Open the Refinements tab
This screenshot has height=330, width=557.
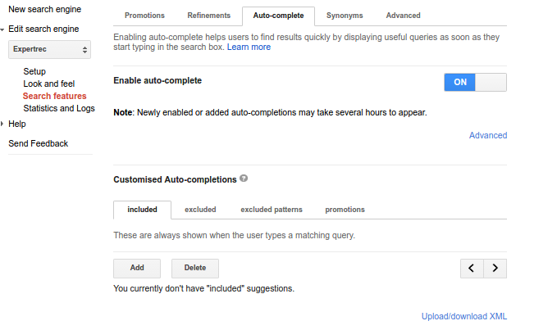(x=208, y=16)
